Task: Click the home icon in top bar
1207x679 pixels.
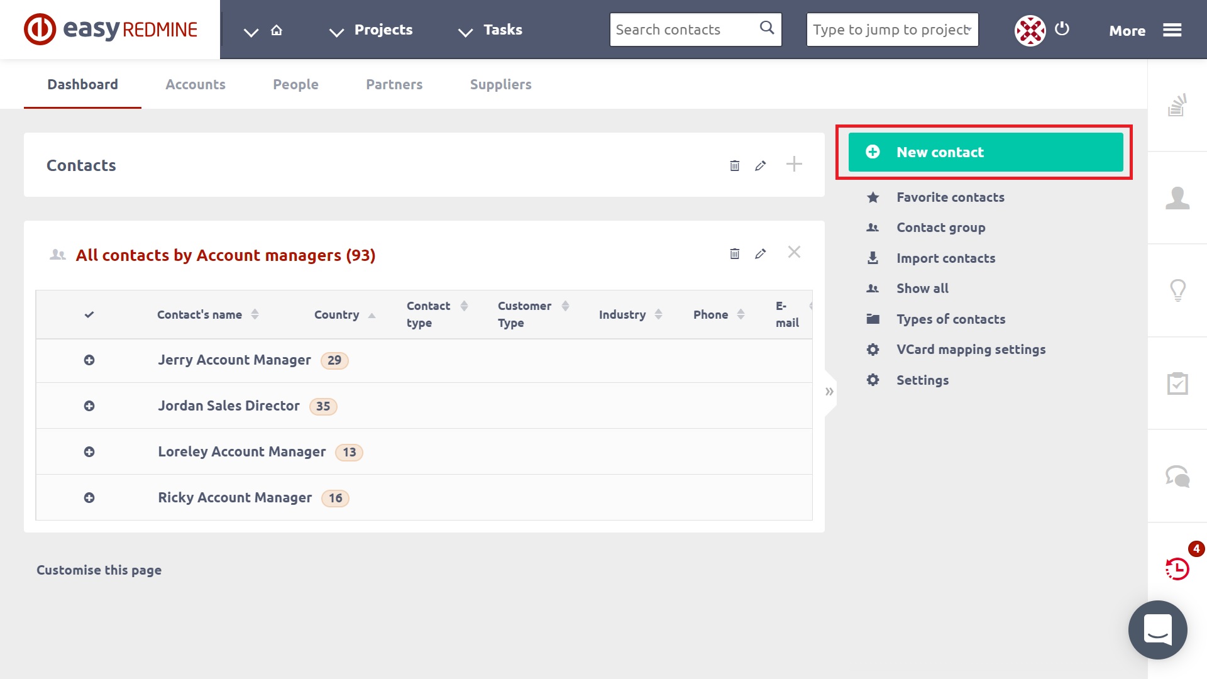Action: [x=277, y=30]
